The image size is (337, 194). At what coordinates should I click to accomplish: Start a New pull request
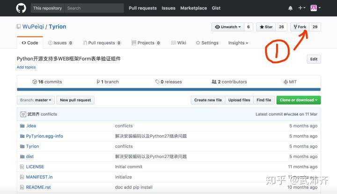[75, 100]
